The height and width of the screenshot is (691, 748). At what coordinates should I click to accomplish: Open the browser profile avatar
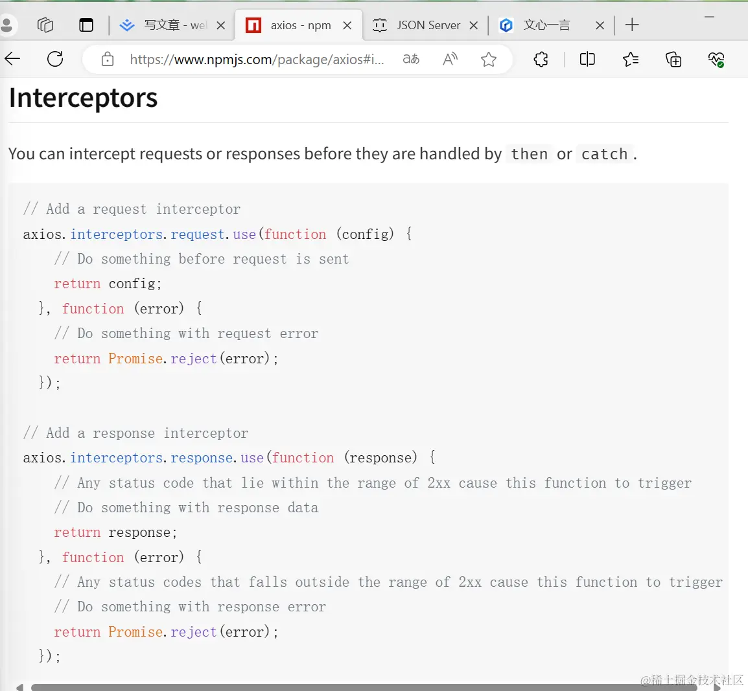click(x=6, y=25)
